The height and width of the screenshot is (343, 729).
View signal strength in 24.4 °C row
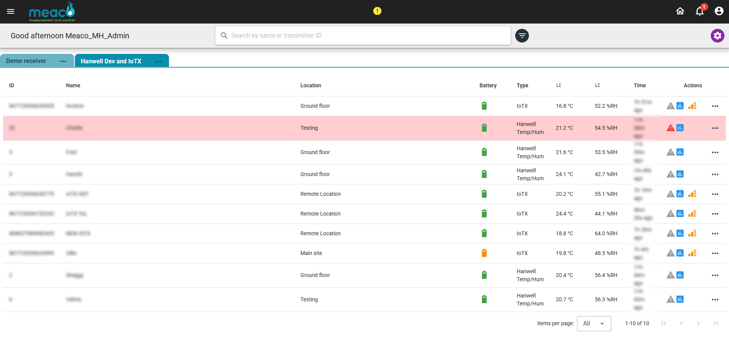coord(692,214)
